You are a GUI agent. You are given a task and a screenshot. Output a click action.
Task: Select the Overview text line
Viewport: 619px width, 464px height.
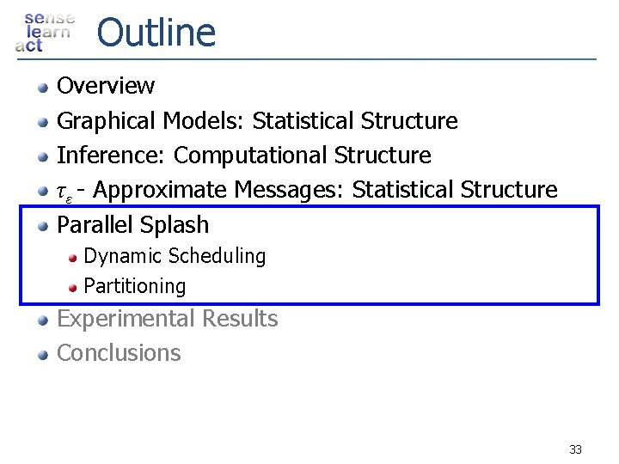pyautogui.click(x=105, y=86)
